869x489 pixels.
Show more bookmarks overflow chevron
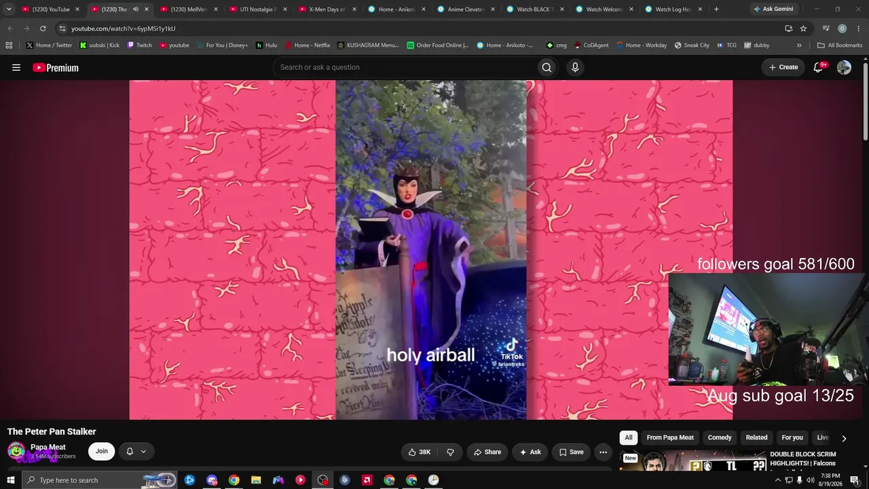pyautogui.click(x=799, y=46)
